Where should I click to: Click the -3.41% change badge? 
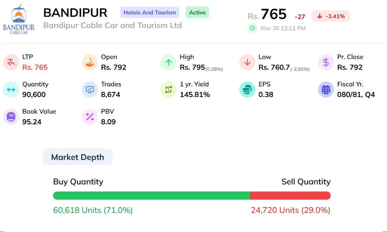[331, 16]
